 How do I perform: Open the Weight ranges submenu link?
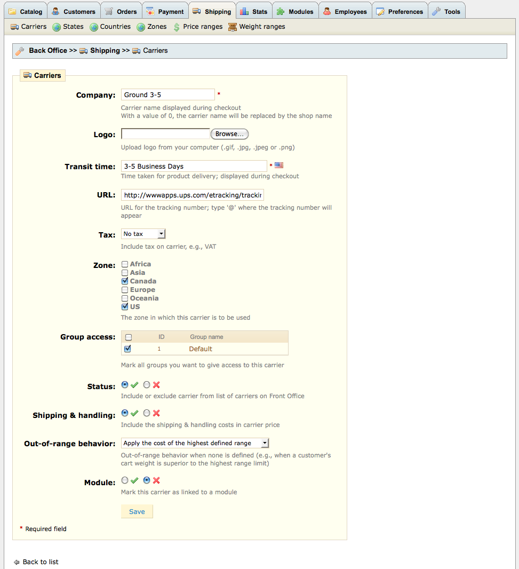262,27
